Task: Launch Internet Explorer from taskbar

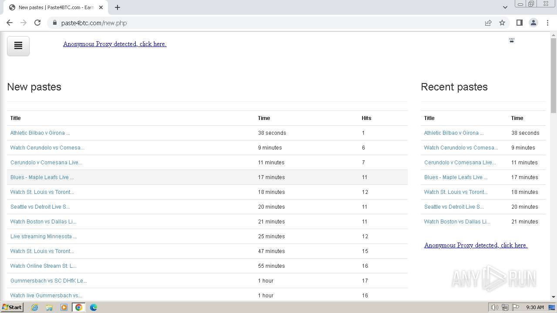Action: coord(35,307)
